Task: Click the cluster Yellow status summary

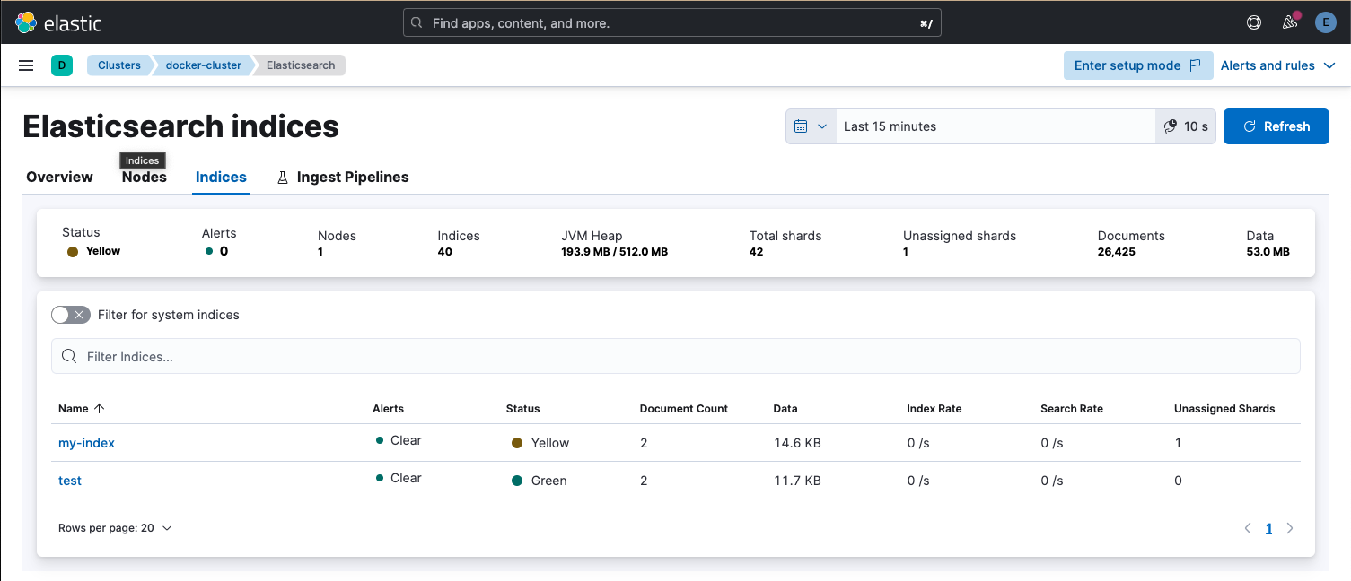Action: 94,251
